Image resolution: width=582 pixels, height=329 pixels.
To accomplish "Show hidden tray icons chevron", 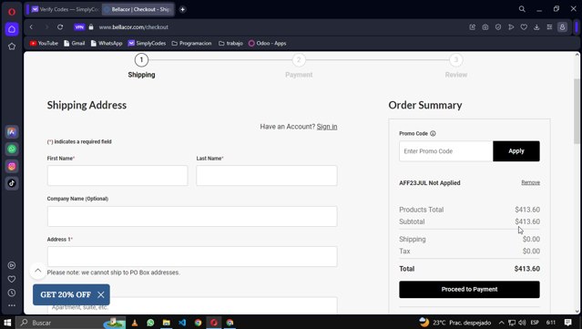I will tap(501, 323).
